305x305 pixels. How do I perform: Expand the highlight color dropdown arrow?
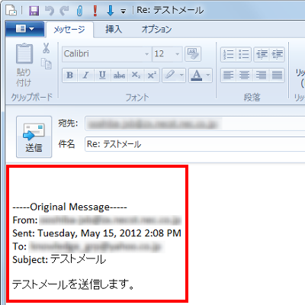pyautogui.click(x=181, y=75)
